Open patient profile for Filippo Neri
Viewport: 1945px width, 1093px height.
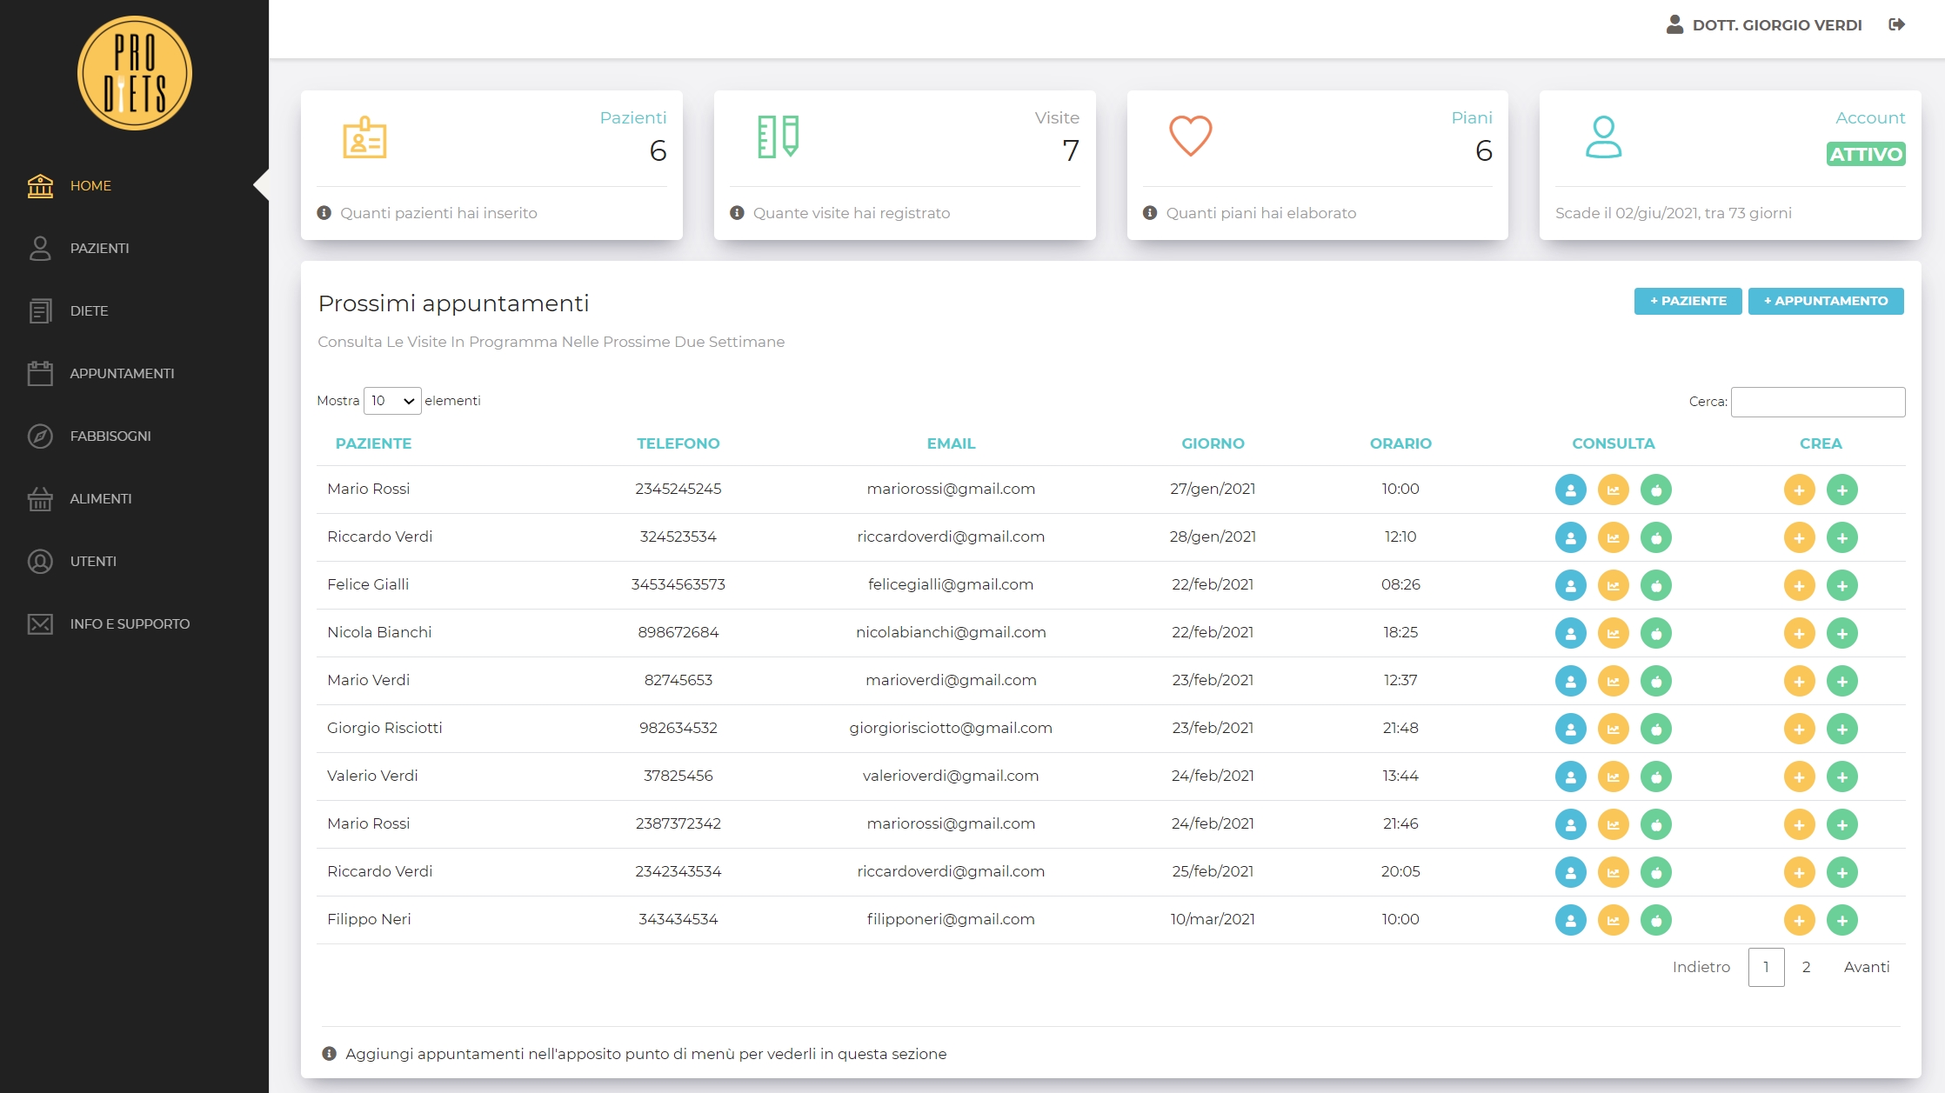pos(1570,920)
